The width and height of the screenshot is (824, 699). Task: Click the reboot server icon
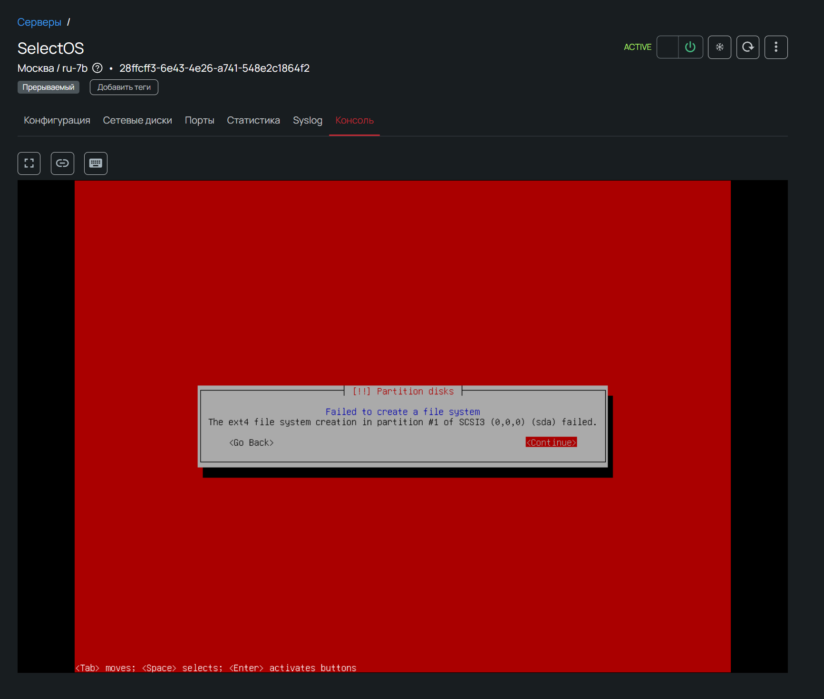coord(747,47)
